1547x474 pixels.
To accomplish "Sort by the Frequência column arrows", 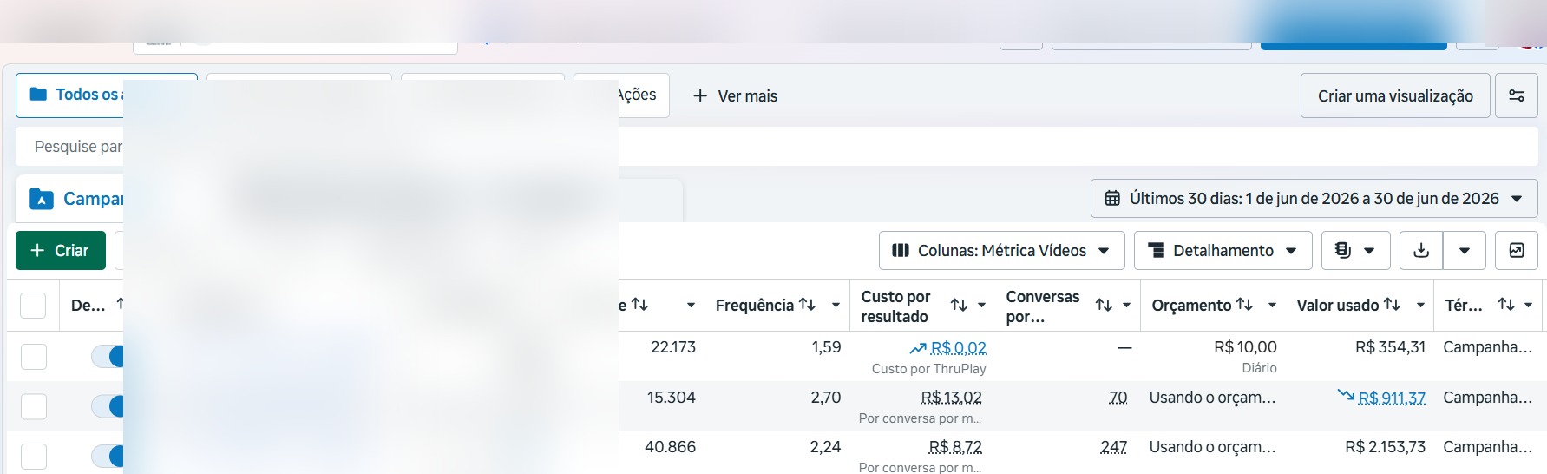I will 807,304.
